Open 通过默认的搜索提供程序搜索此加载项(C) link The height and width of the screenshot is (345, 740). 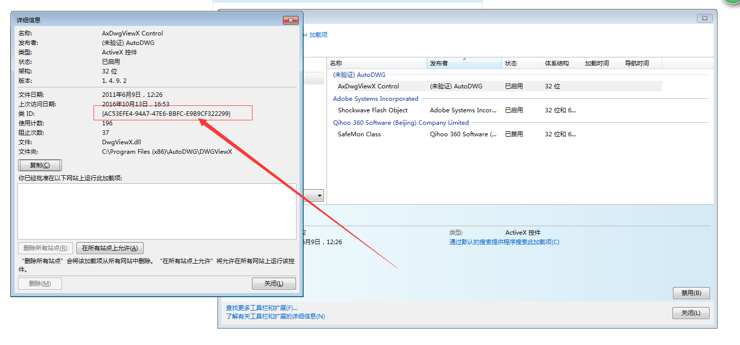504,242
